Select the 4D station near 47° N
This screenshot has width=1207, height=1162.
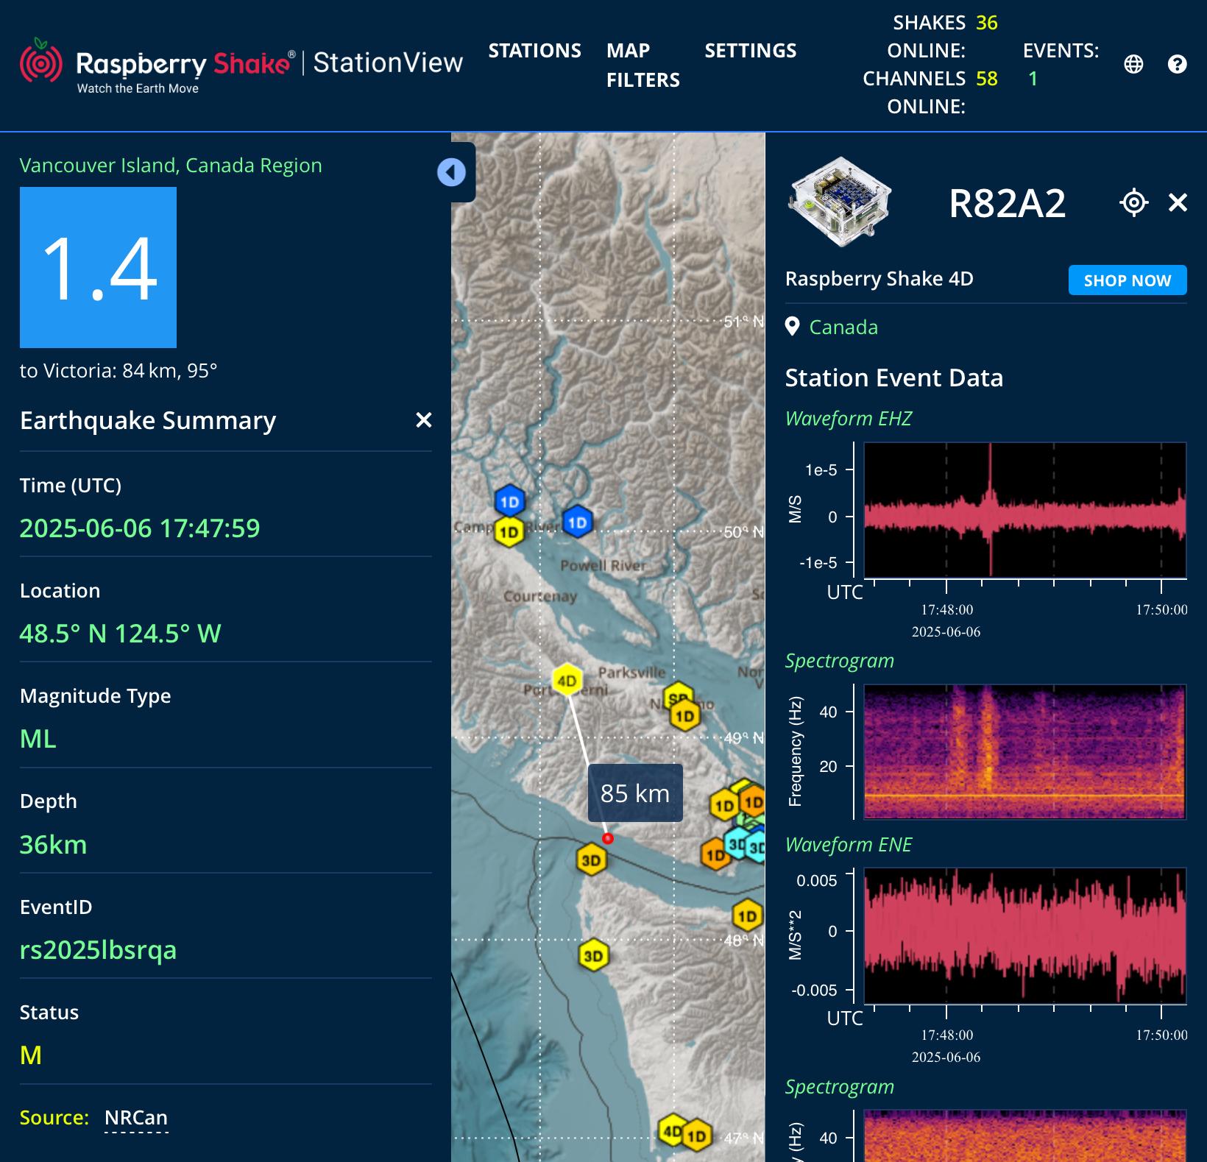[671, 1131]
